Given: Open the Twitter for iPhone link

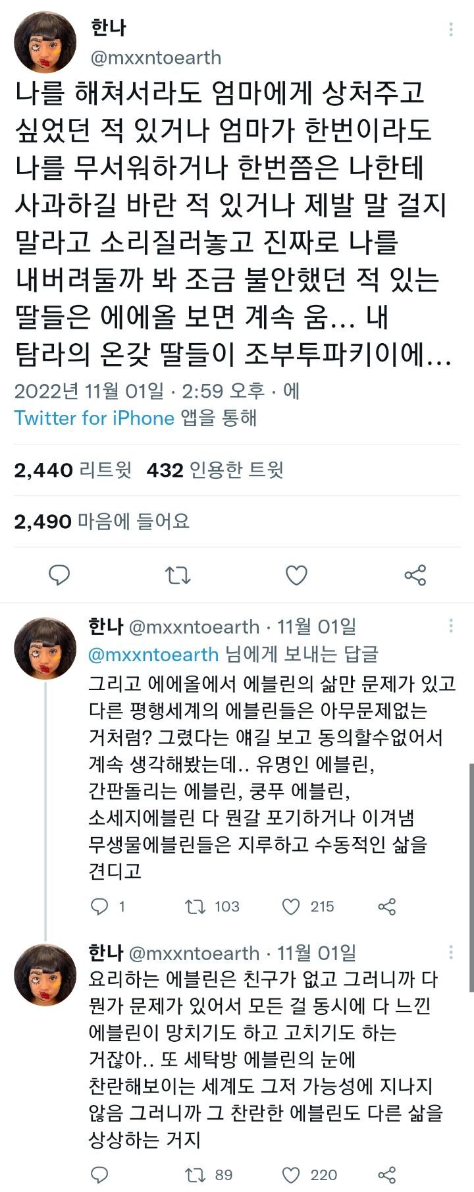Looking at the screenshot, I should 94,418.
